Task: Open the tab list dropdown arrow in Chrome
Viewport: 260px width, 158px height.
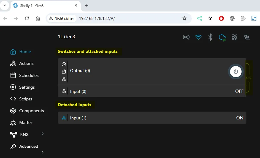Action: point(5,5)
